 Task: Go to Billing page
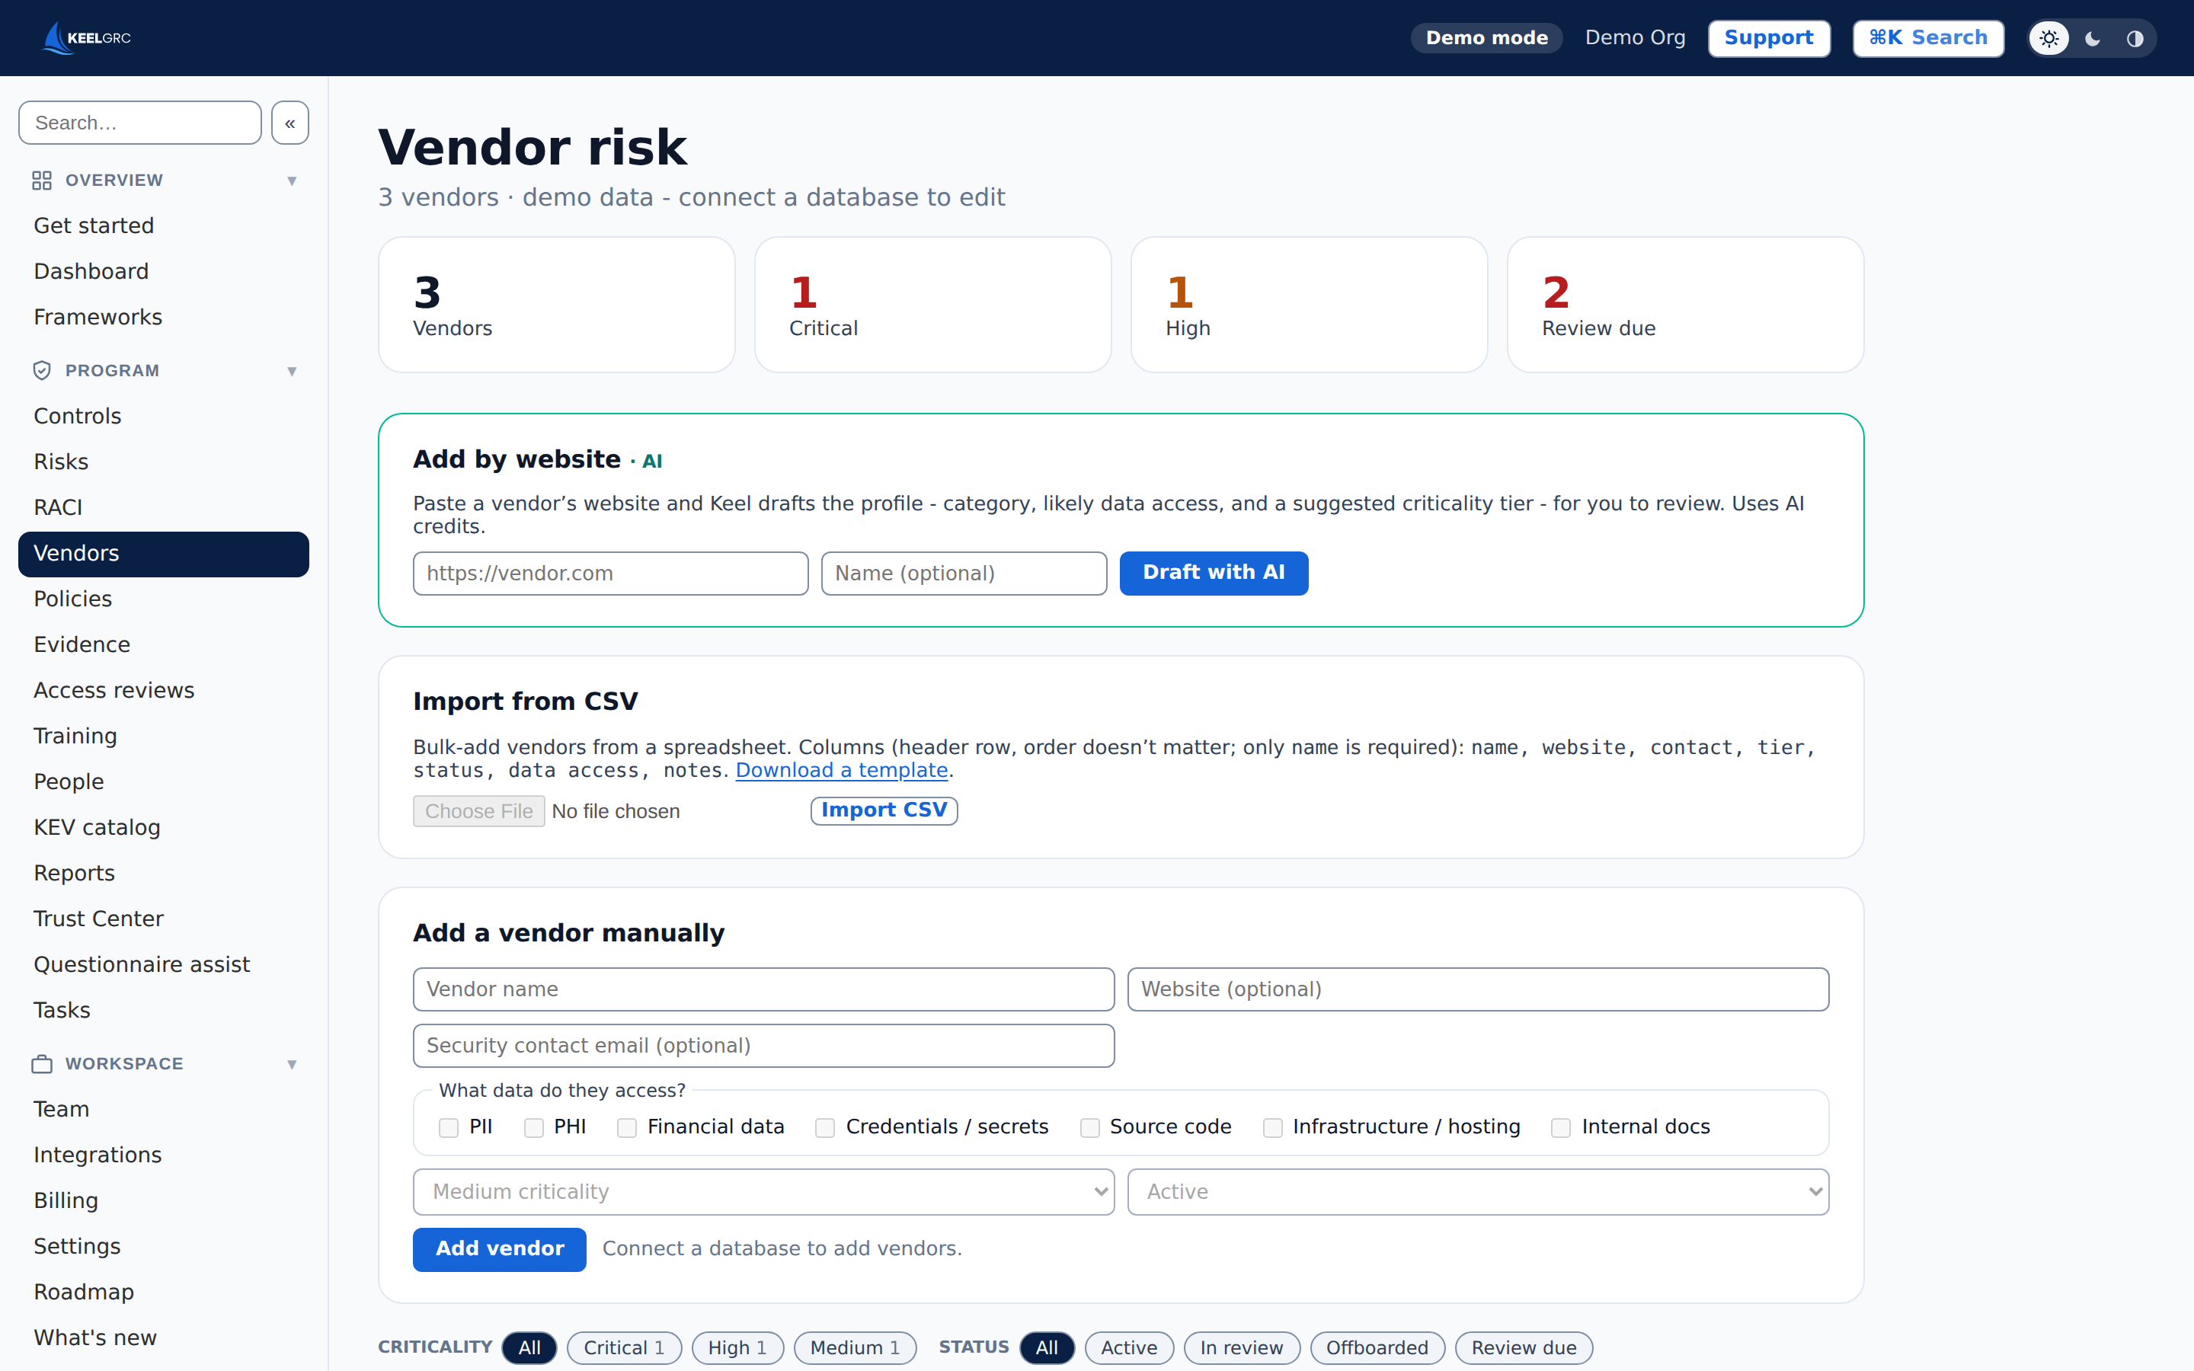point(163,1200)
